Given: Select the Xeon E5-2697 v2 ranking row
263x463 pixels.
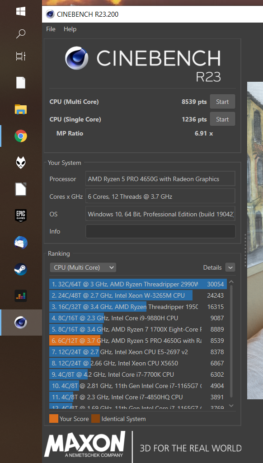Looking at the screenshot, I should click(x=138, y=352).
